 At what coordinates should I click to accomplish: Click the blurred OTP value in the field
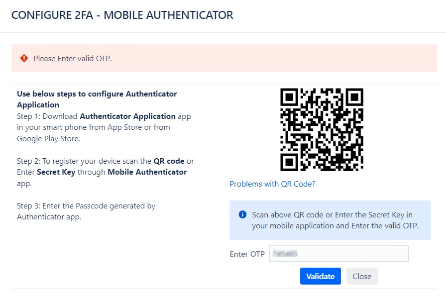click(x=285, y=254)
